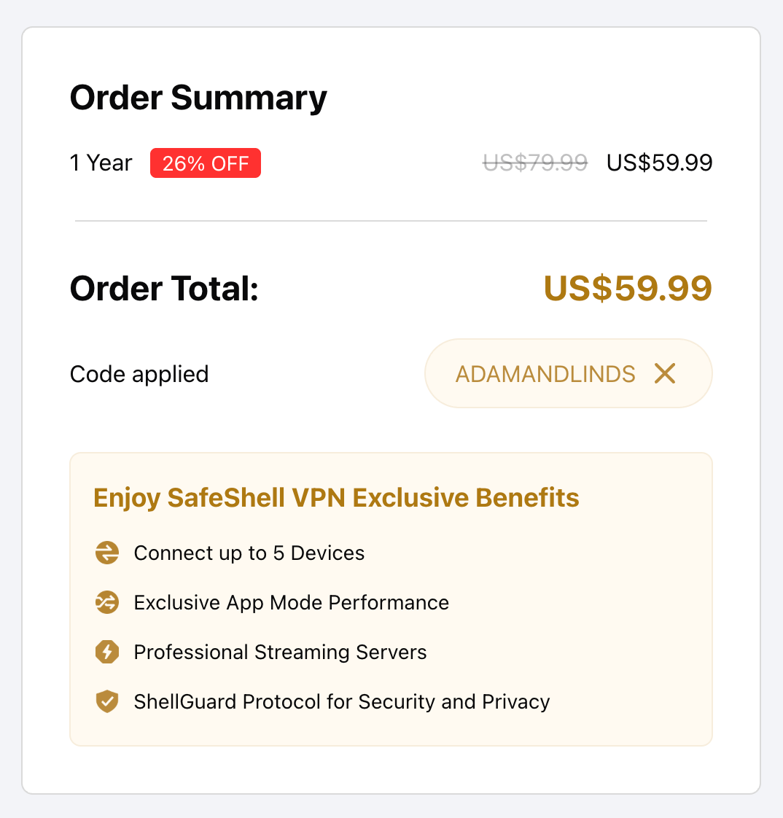Click the gold US$59.99 order total
Viewport: 783px width, 818px height.
click(x=628, y=289)
